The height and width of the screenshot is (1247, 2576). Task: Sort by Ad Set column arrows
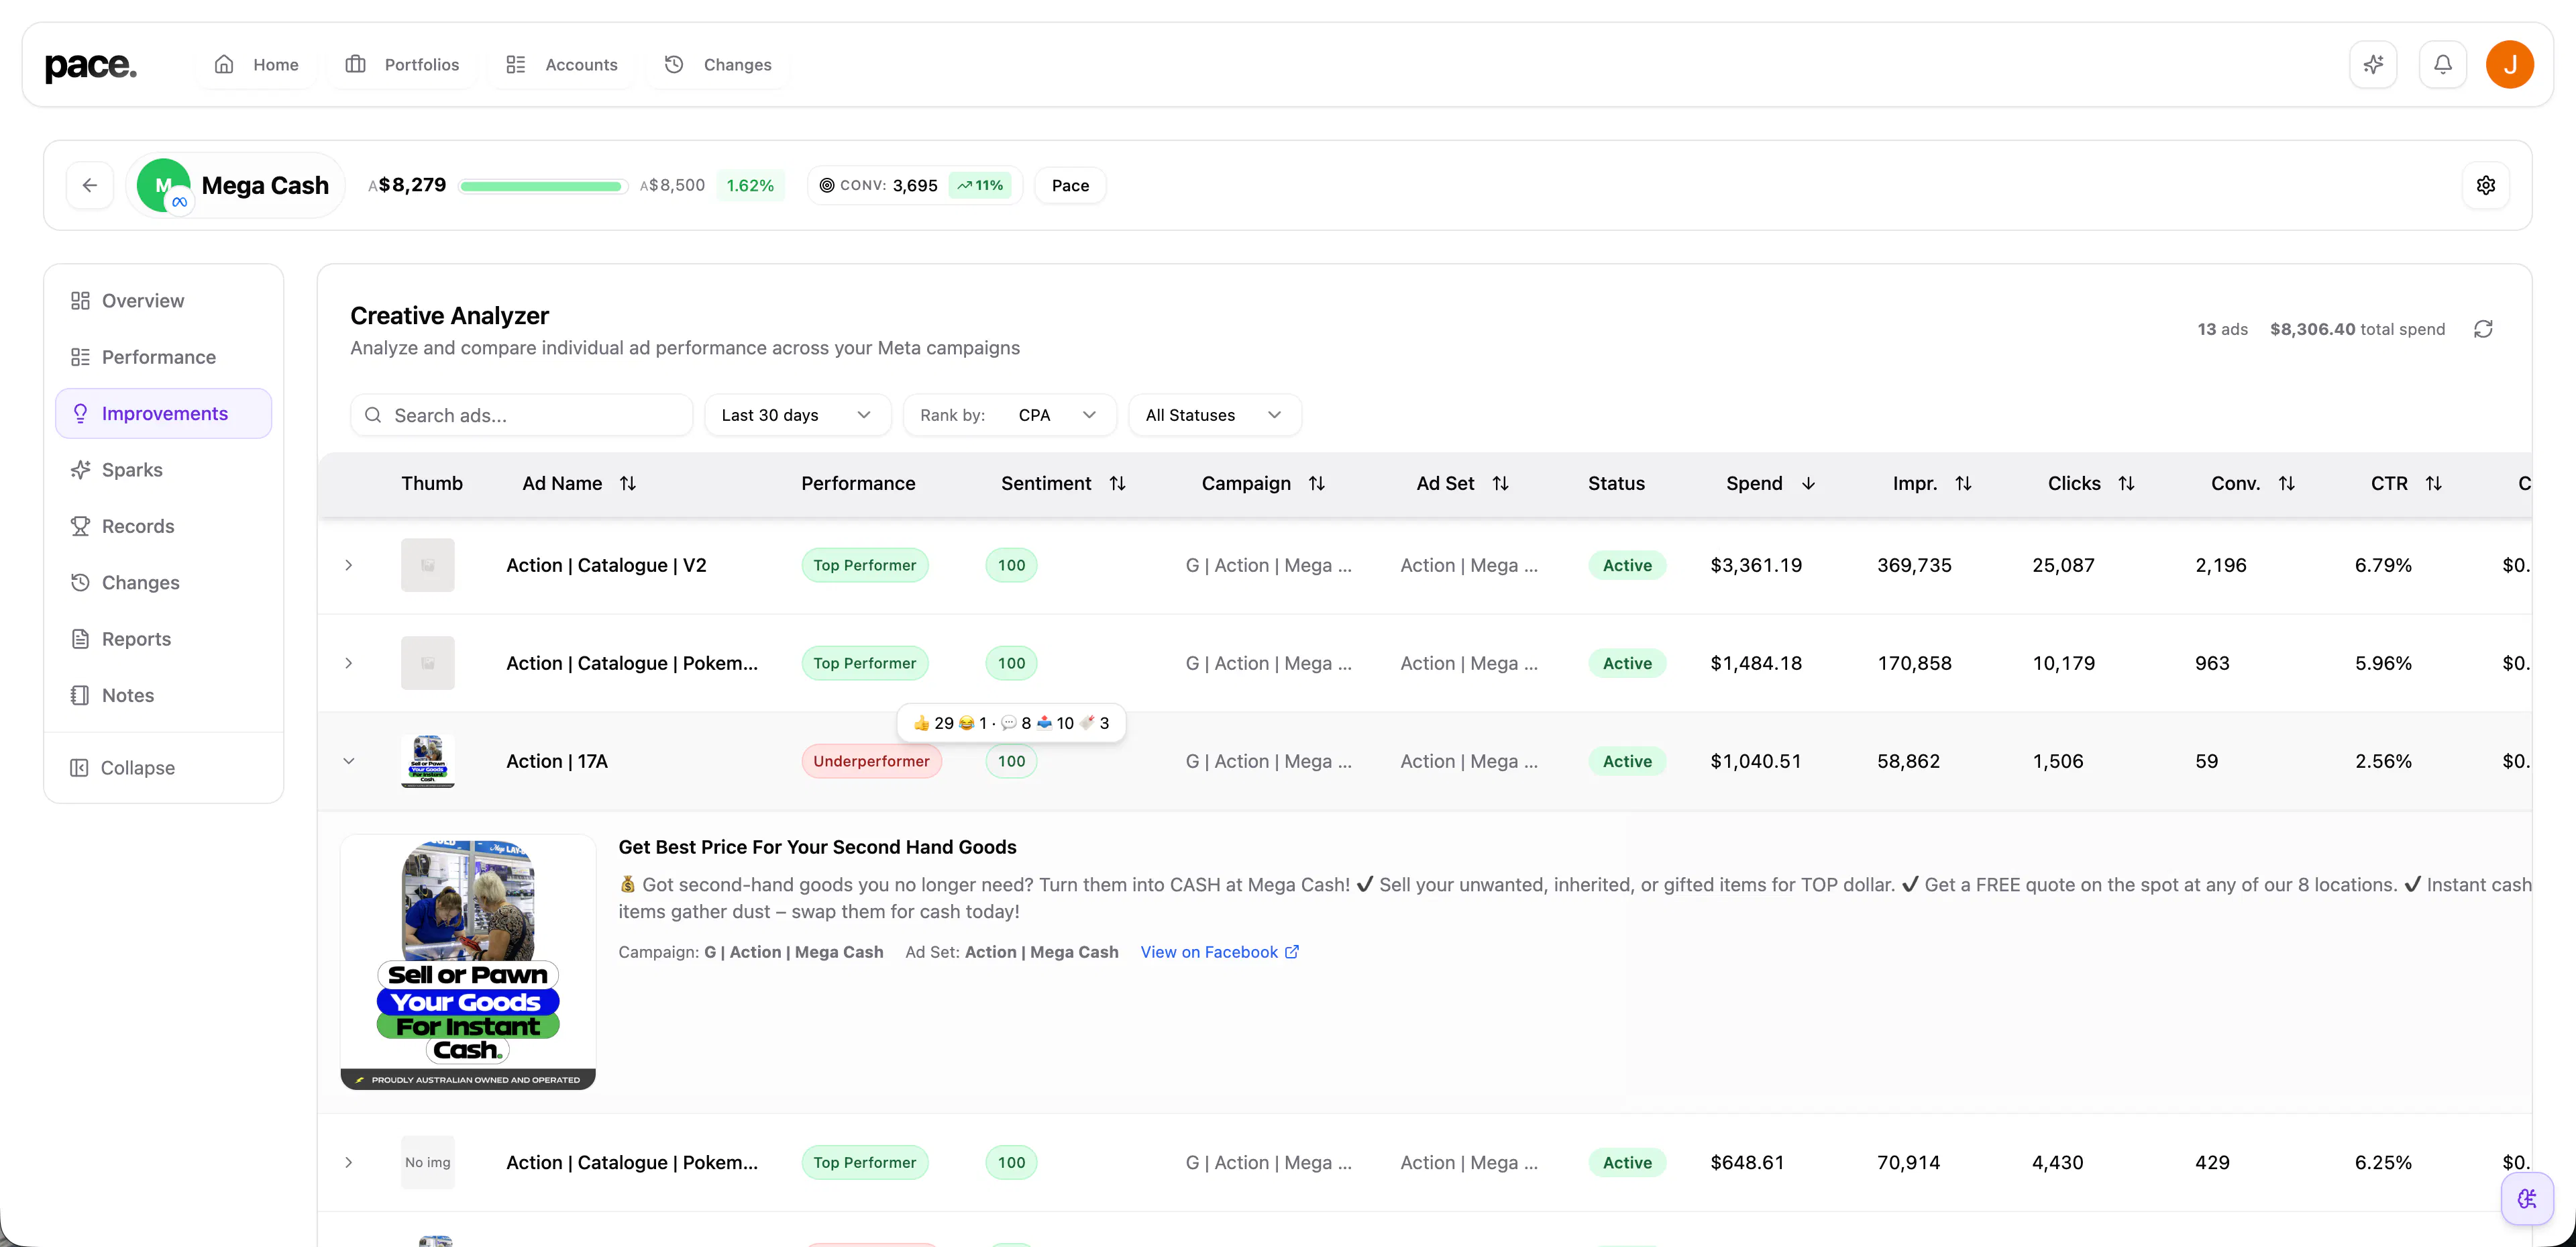pyautogui.click(x=1501, y=483)
